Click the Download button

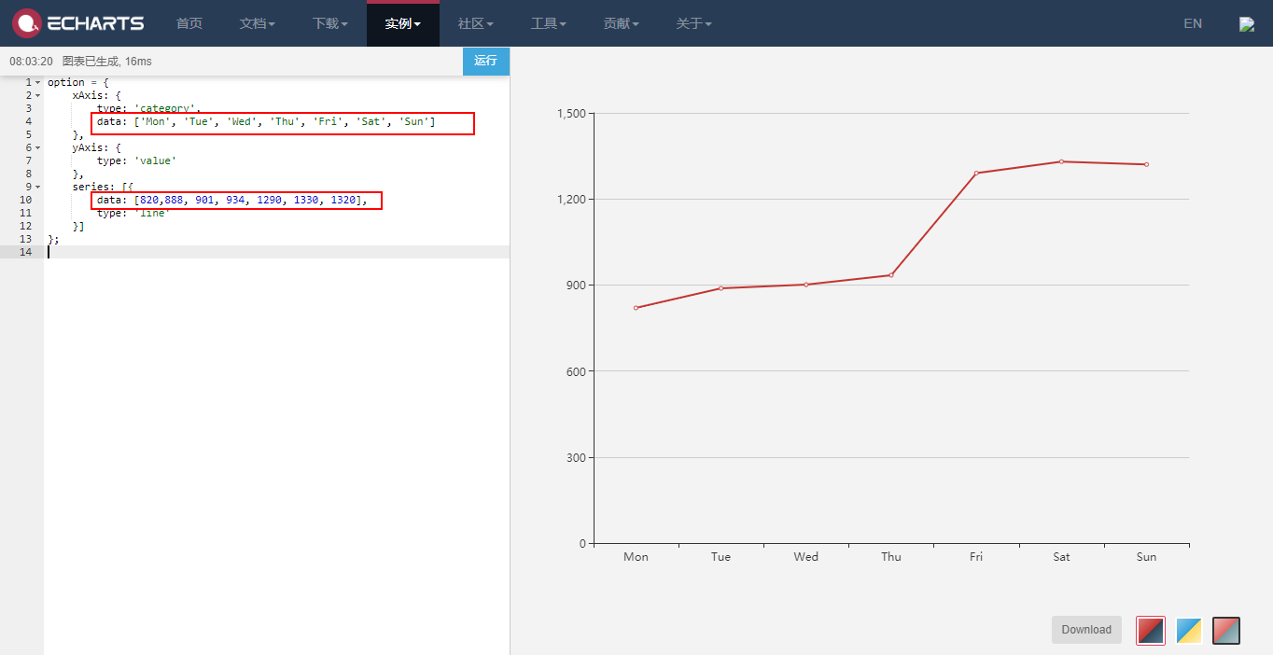1086,630
